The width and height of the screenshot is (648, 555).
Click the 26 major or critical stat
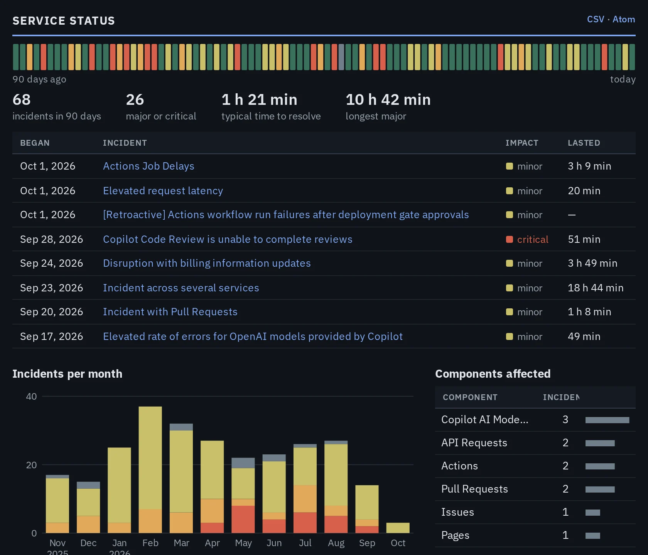point(161,107)
